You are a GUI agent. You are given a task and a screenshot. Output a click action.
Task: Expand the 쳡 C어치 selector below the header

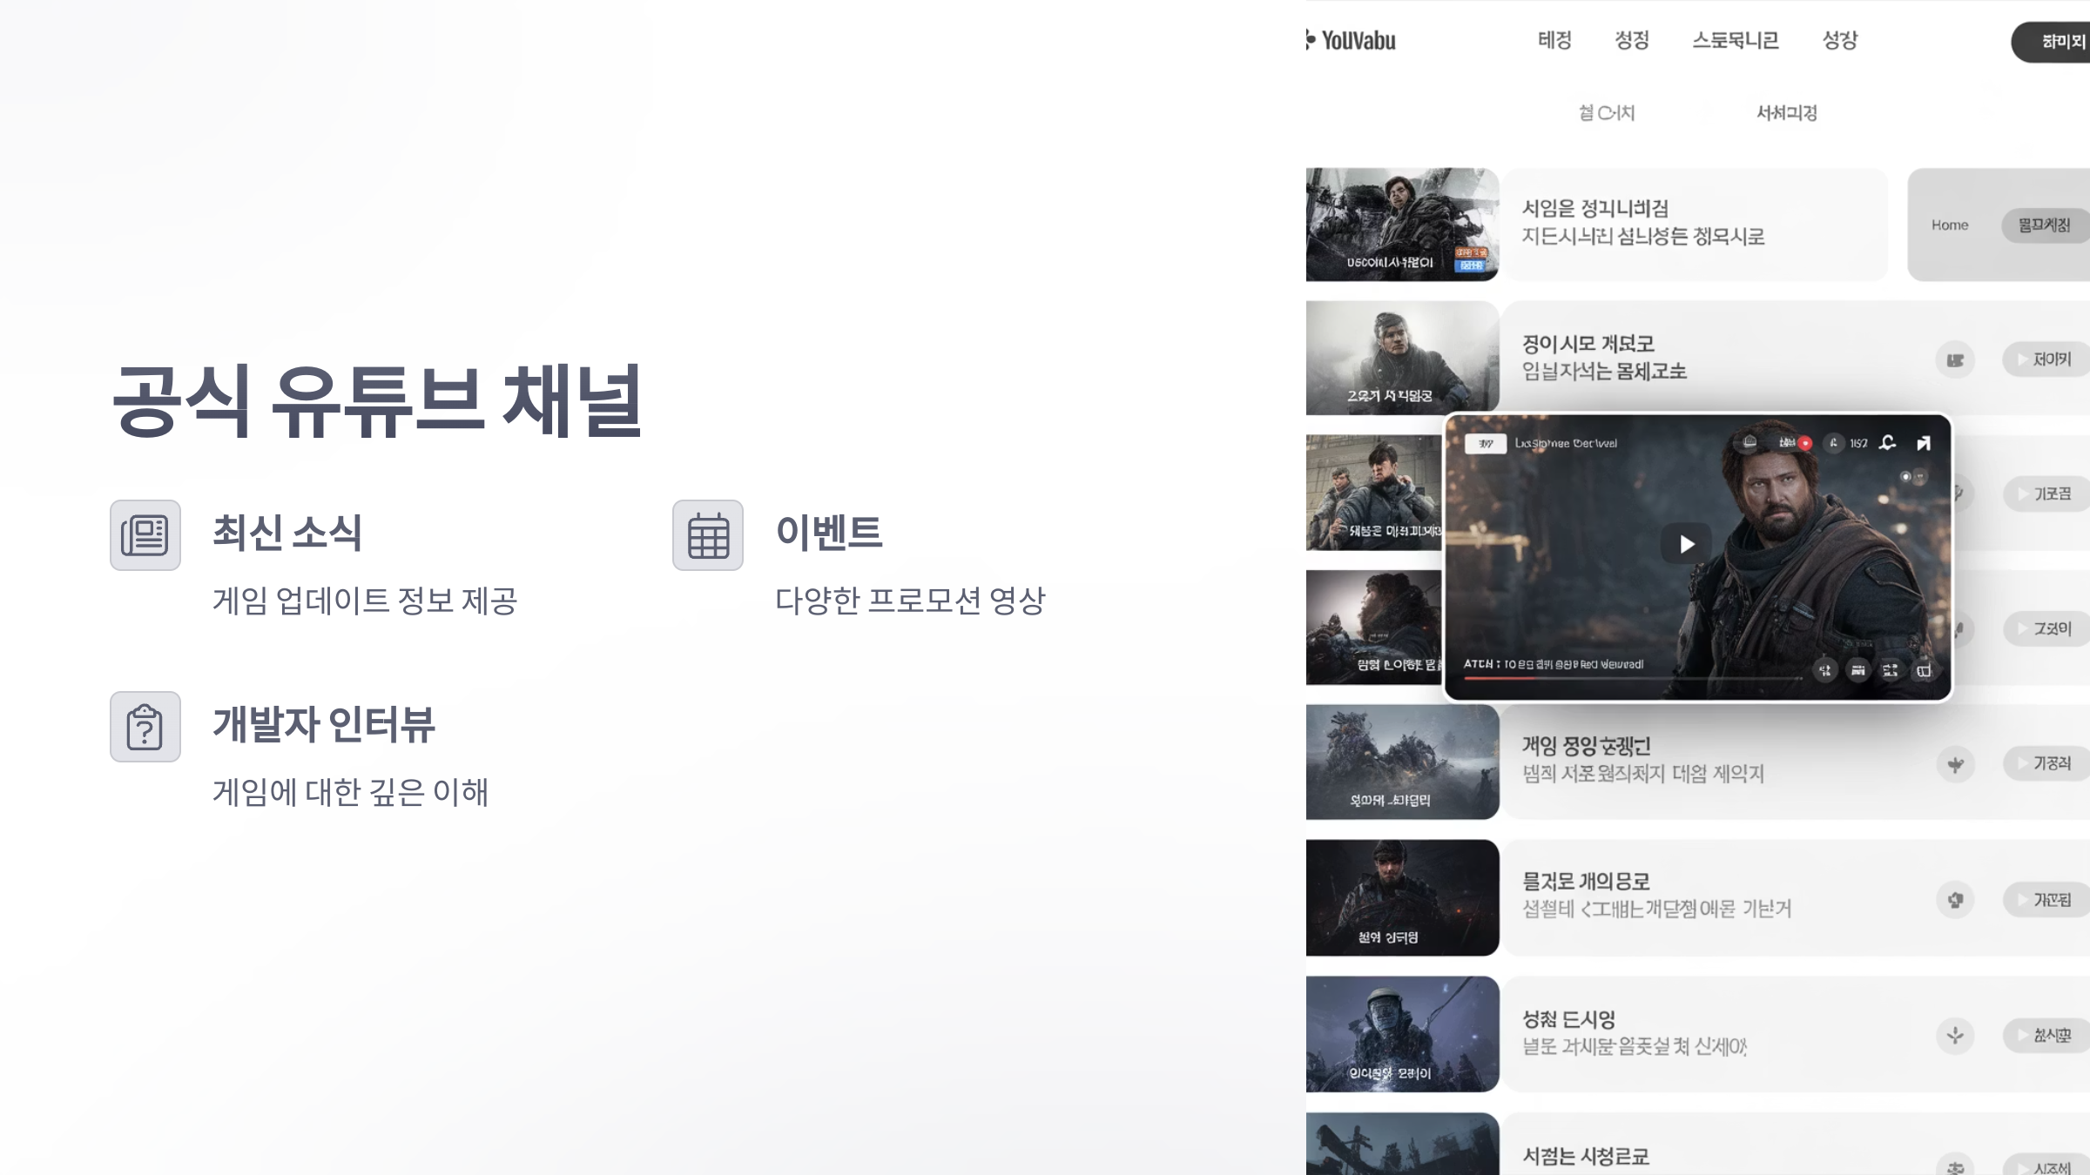(1608, 112)
